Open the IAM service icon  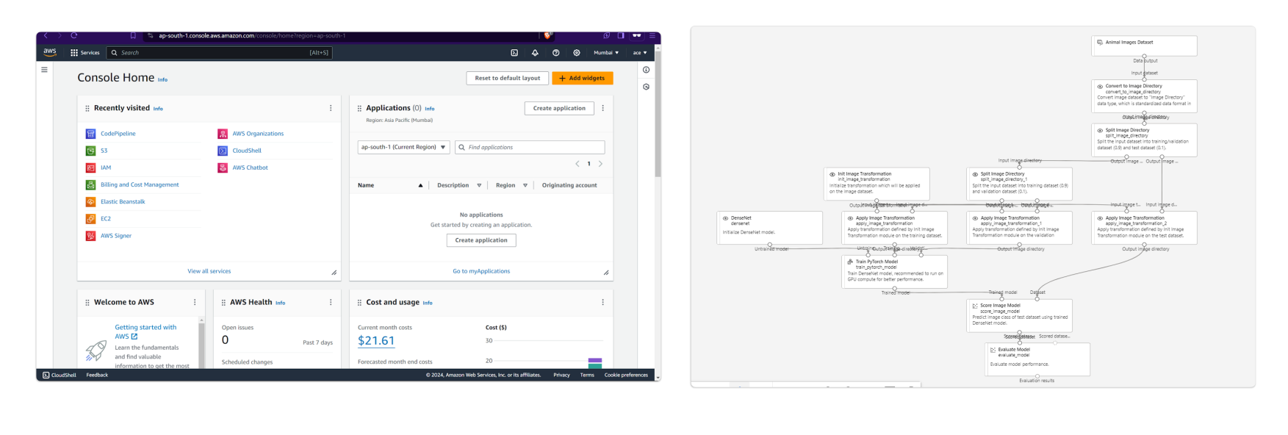90,168
